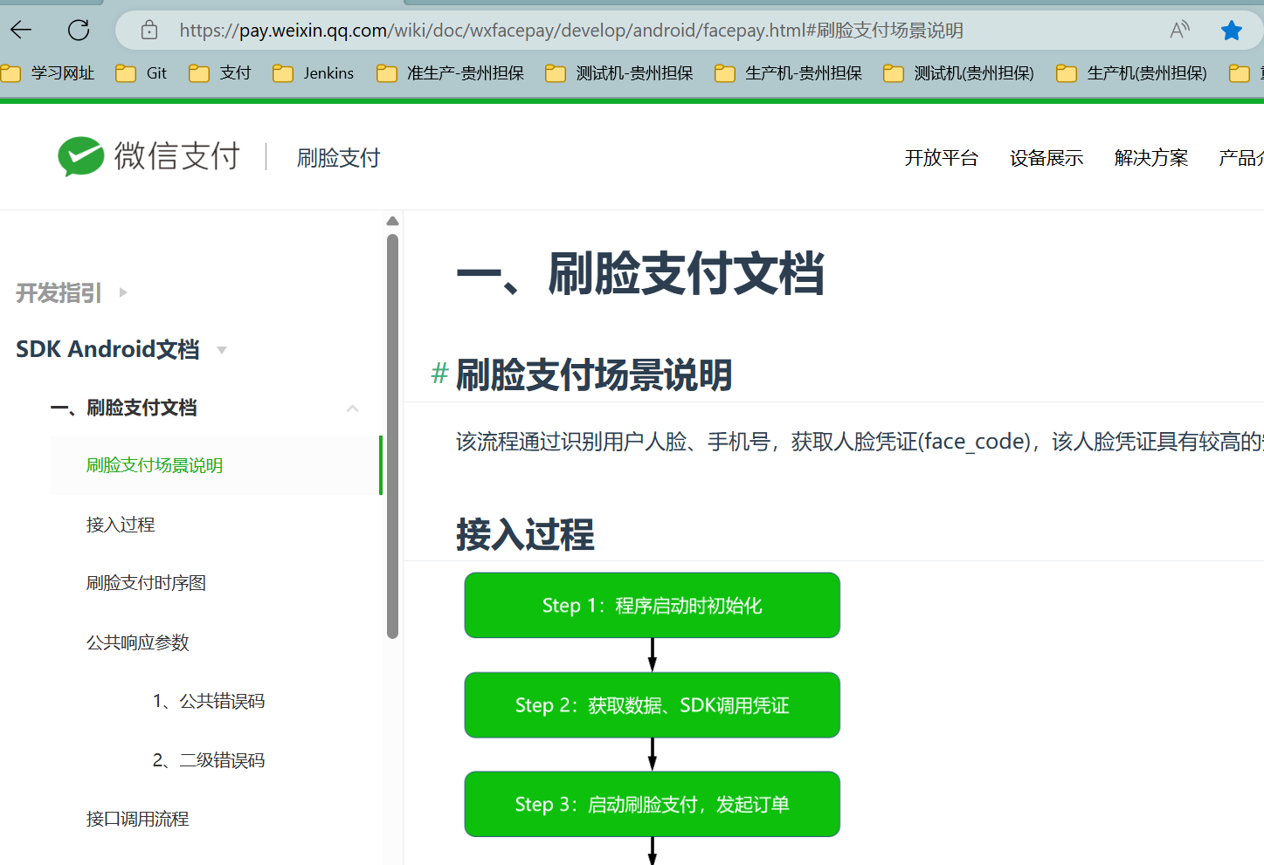Click the Step 2 获取数据、SDK调用凭证 box
This screenshot has width=1264, height=865.
pyautogui.click(x=652, y=704)
